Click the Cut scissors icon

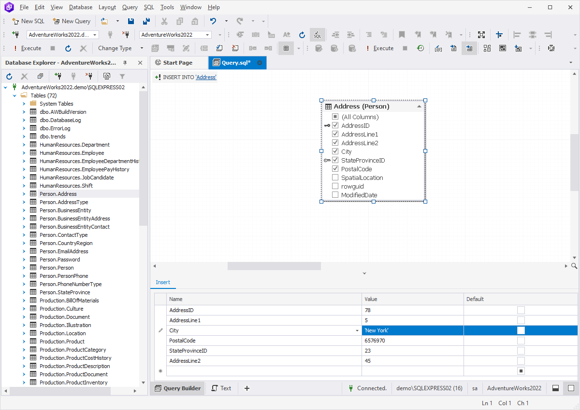coord(164,21)
